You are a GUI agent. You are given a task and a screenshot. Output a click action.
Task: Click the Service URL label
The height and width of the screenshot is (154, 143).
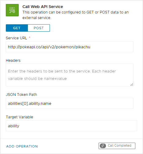(17, 38)
